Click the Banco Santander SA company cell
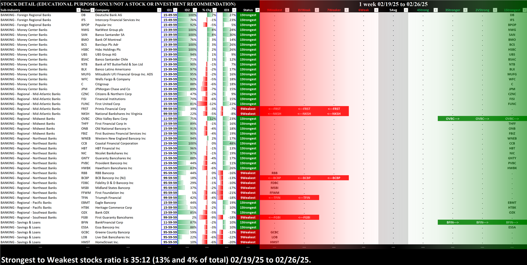This screenshot has height=265, width=527. click(128, 35)
